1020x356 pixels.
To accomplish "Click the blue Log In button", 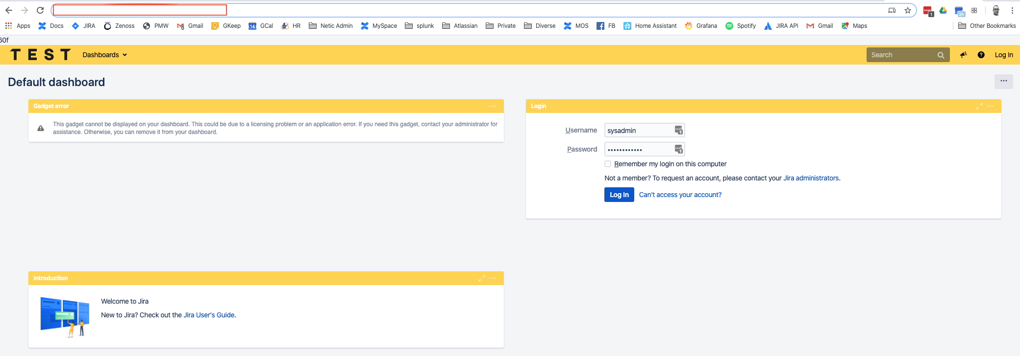I will 619,195.
